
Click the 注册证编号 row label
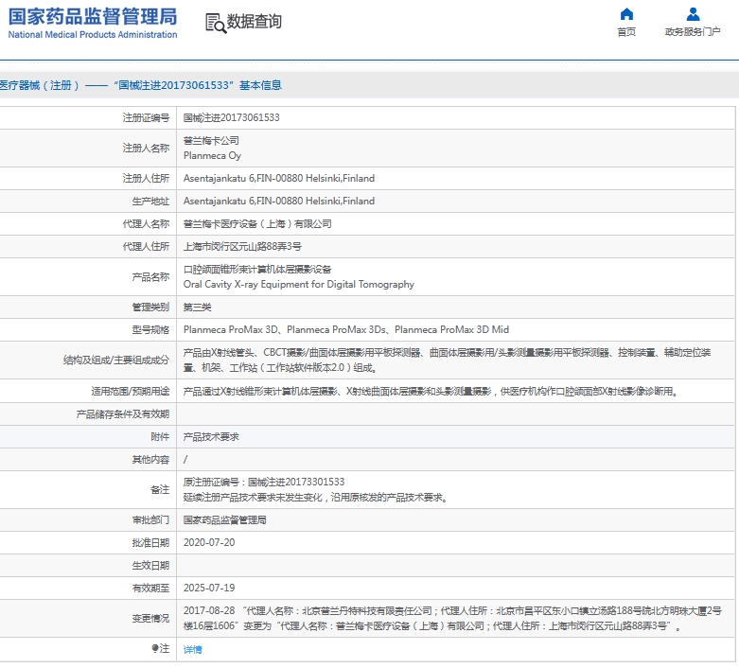(x=146, y=118)
